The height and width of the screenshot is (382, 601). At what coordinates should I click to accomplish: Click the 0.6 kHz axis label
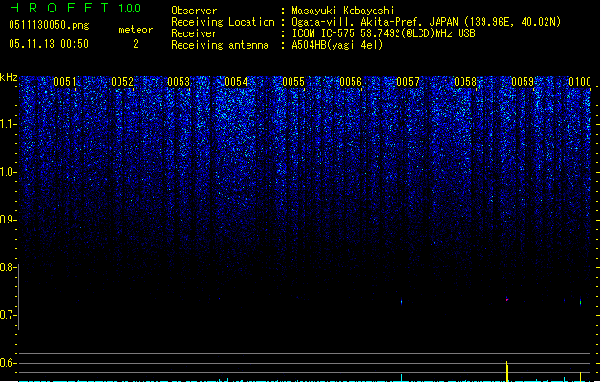pos(8,363)
